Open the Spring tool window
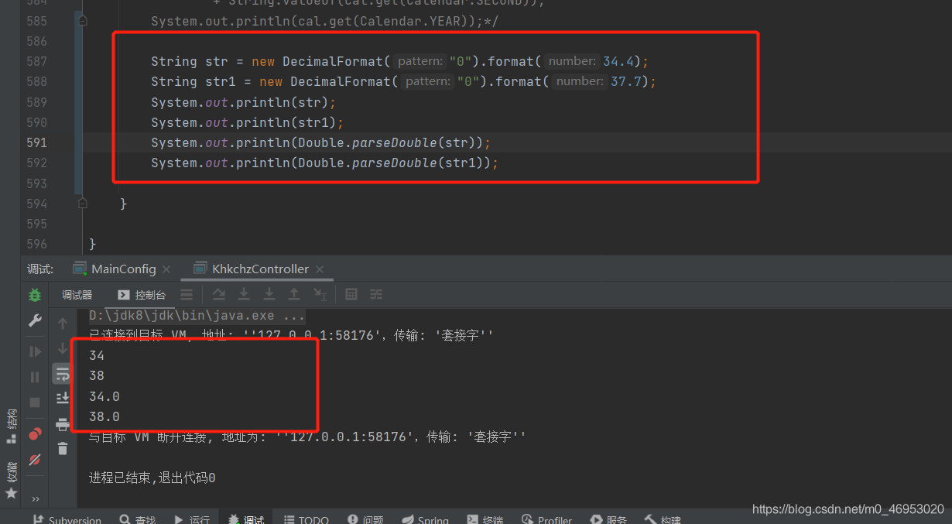Screen dimensions: 952x524 tap(425, 519)
